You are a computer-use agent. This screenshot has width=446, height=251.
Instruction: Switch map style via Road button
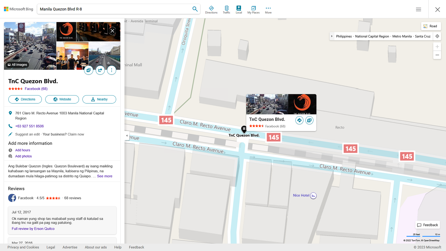431,26
